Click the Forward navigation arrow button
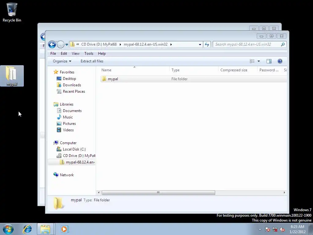The width and height of the screenshot is (313, 235). [60, 44]
